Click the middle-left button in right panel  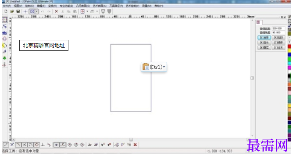coord(264,42)
